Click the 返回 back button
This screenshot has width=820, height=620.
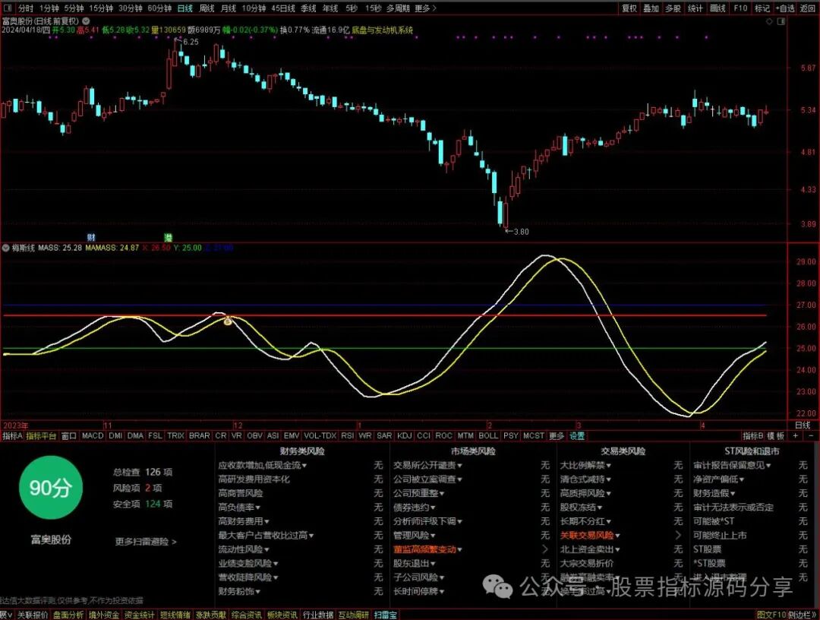[x=808, y=8]
